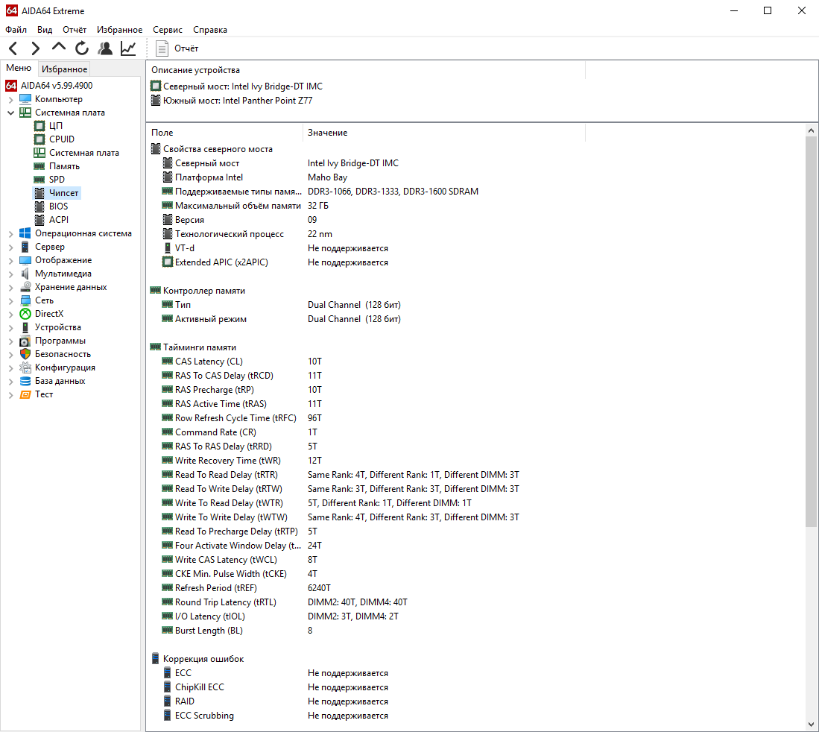Click AIDA64 v5.99.4900 root node
The width and height of the screenshot is (819, 732).
pos(57,85)
